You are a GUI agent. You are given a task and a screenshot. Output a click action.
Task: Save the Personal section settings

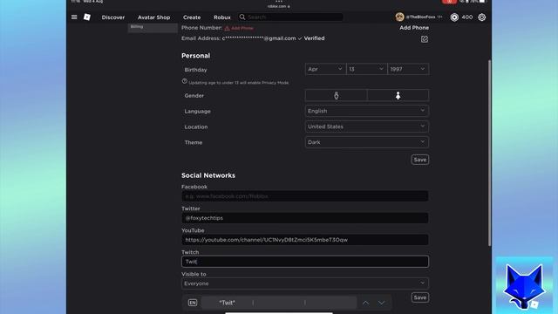tap(420, 160)
